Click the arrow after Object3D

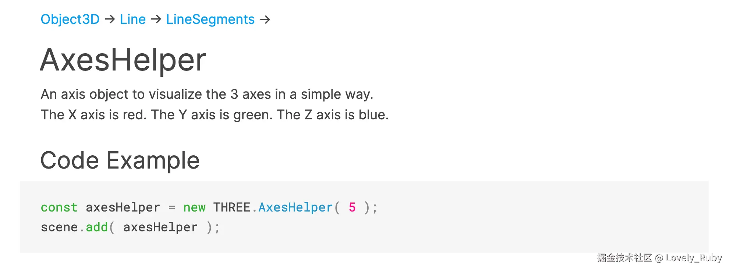[x=110, y=19]
